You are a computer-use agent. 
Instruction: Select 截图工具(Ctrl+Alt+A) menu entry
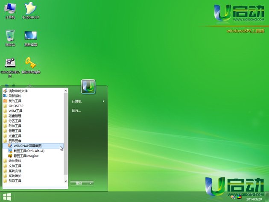point(29,151)
